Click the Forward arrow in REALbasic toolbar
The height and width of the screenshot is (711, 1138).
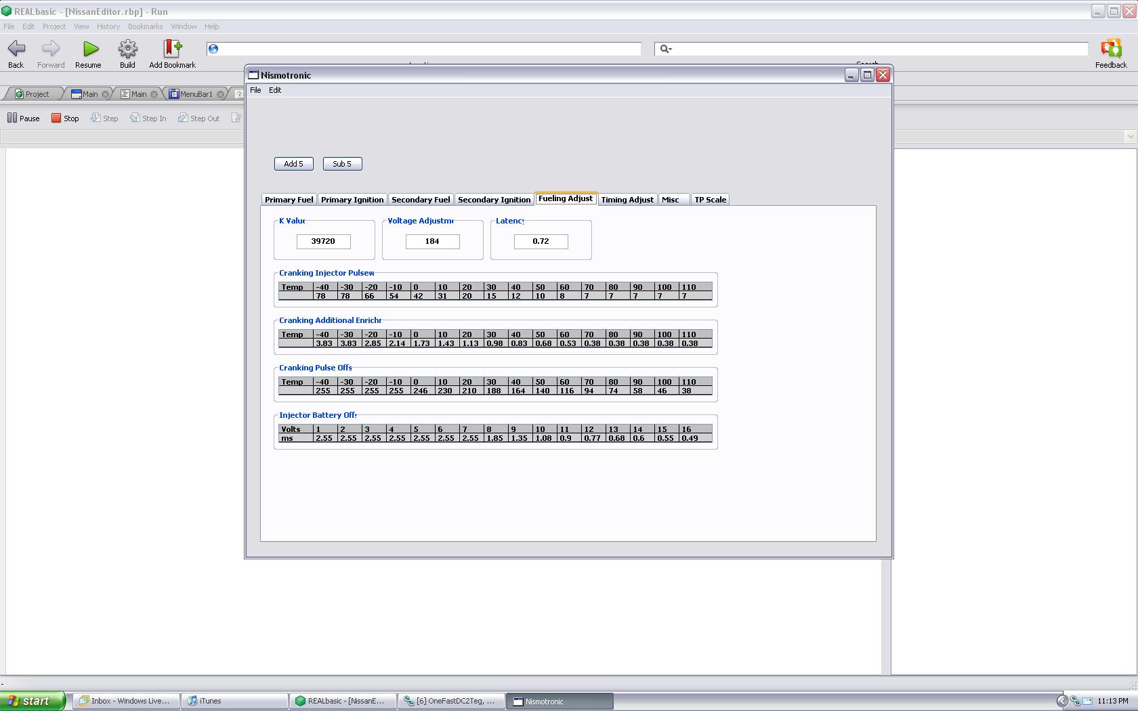(51, 49)
